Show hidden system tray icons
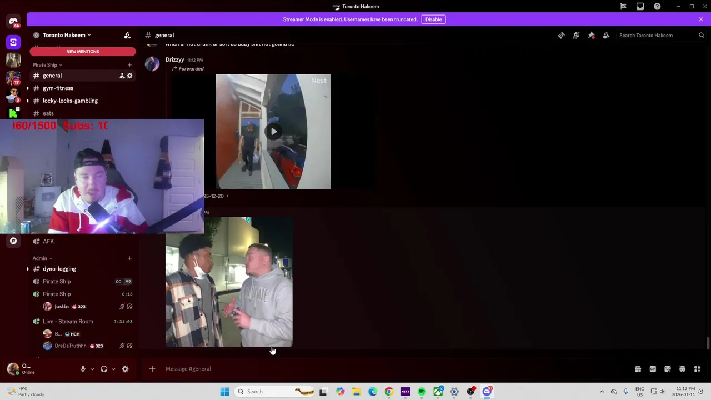 [x=602, y=392]
